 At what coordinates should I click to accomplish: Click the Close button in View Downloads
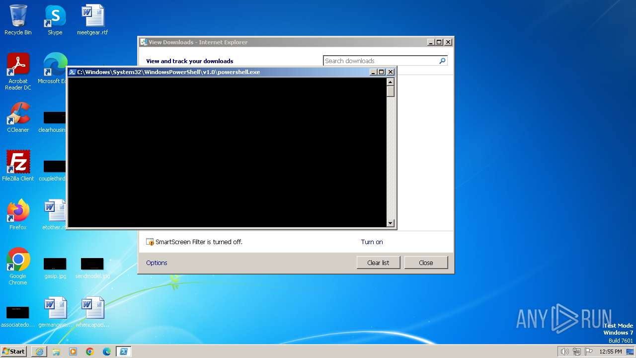[426, 263]
